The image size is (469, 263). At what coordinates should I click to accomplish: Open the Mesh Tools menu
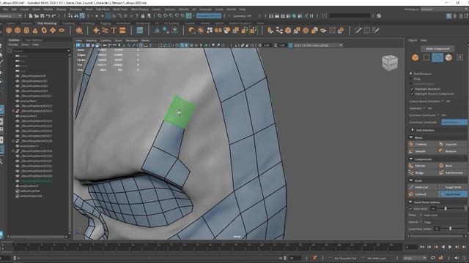click(x=120, y=9)
